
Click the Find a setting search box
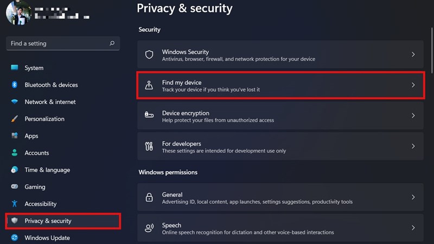59,43
